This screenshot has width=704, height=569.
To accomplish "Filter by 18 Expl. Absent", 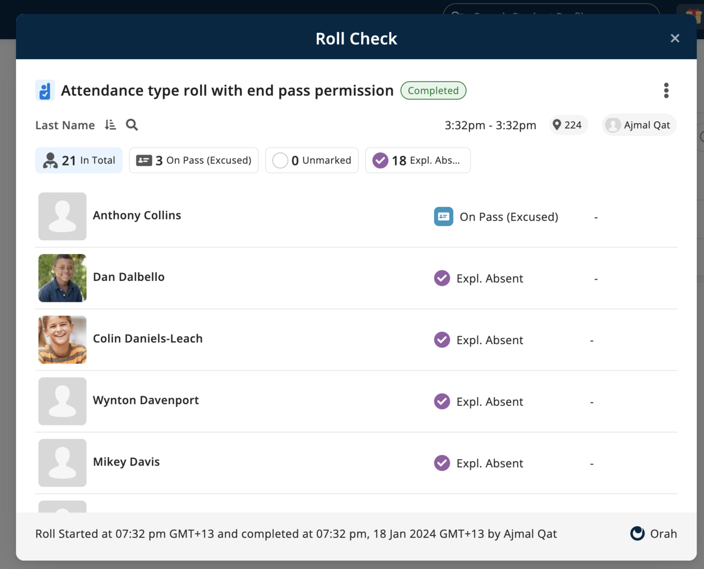I will pyautogui.click(x=418, y=161).
